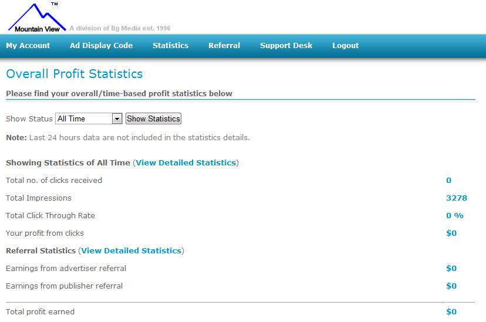The height and width of the screenshot is (322, 486).
Task: Click the Total profit earned label
Action: [41, 312]
